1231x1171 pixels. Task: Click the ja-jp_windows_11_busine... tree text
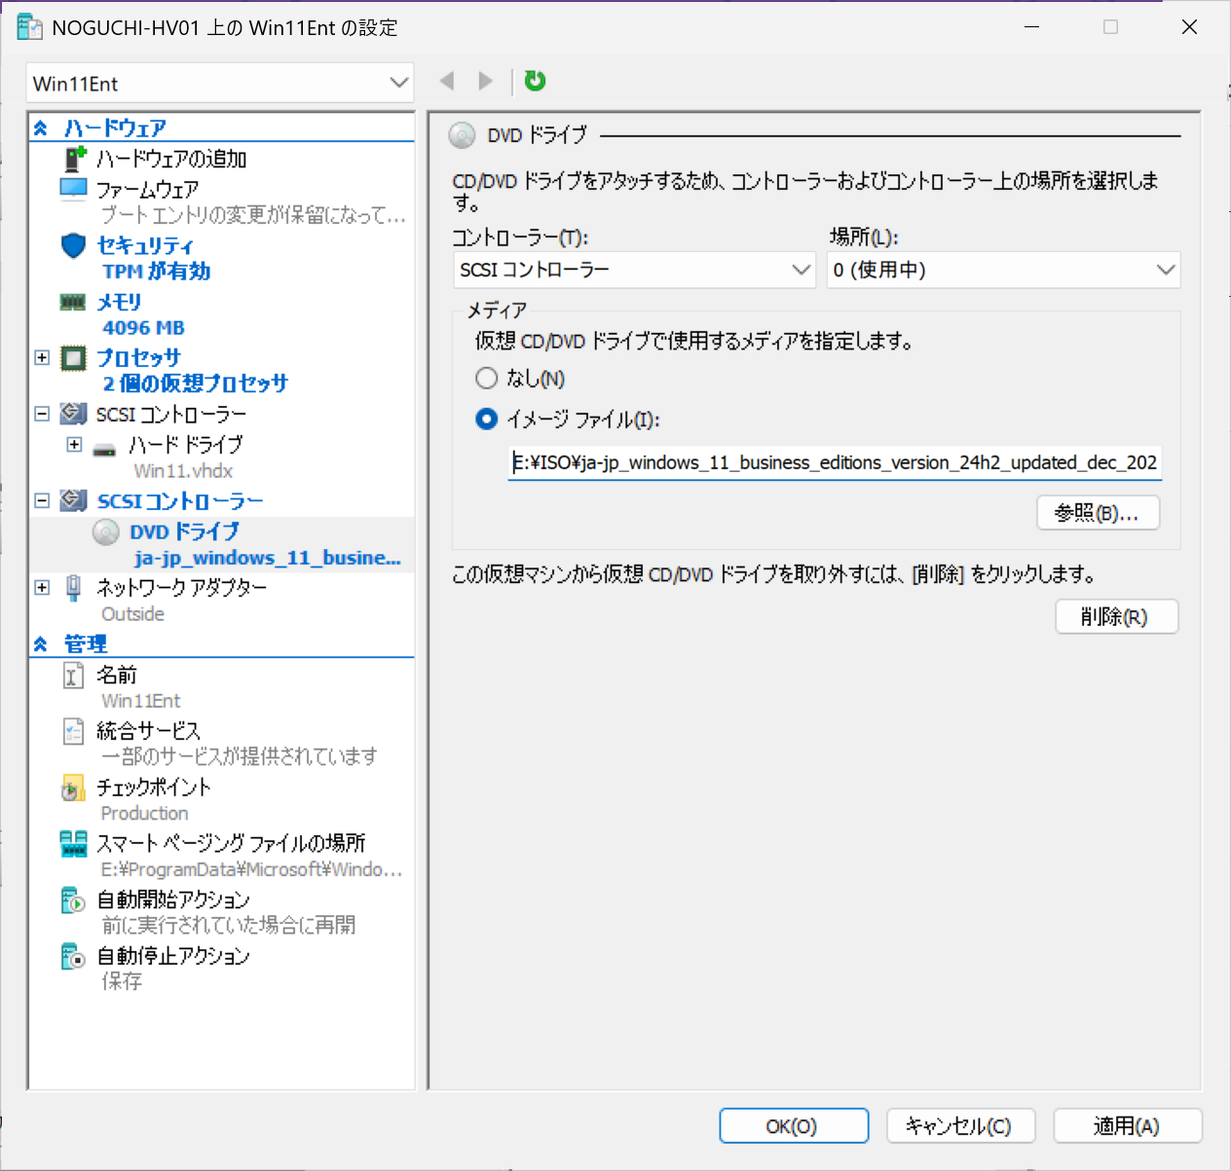click(267, 558)
